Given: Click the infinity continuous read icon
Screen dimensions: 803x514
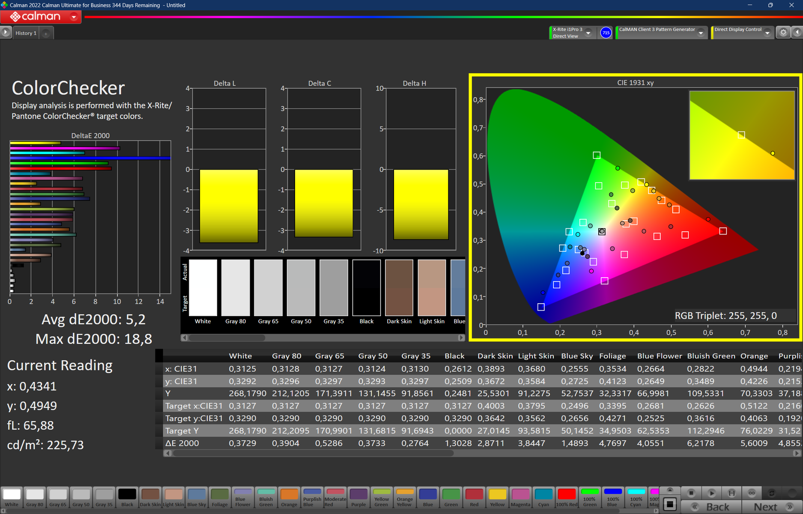Looking at the screenshot, I should (752, 493).
